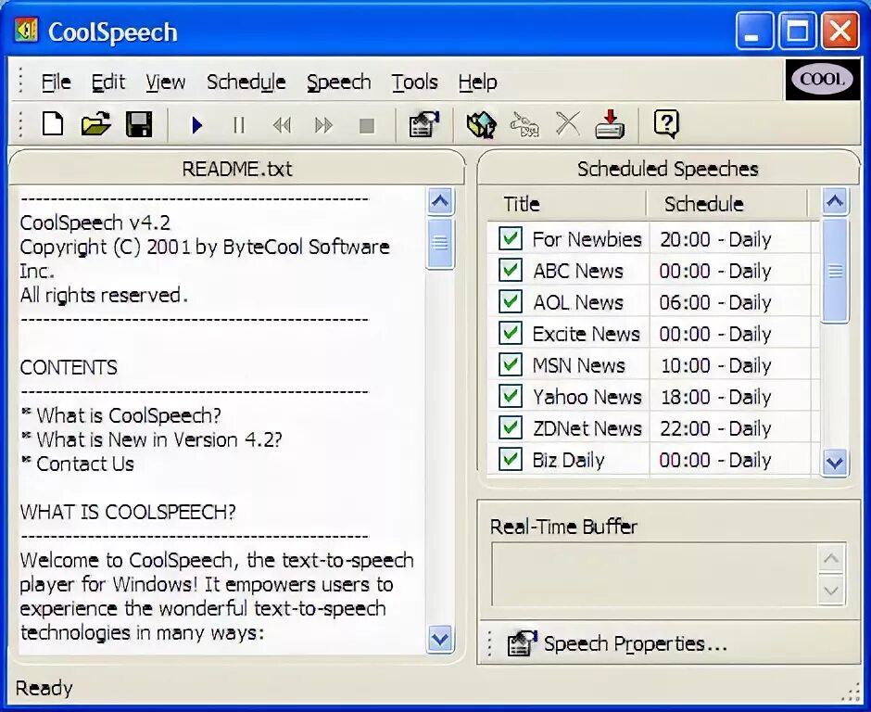The height and width of the screenshot is (712, 871).
Task: Start speech playback with Play button
Action: point(196,125)
